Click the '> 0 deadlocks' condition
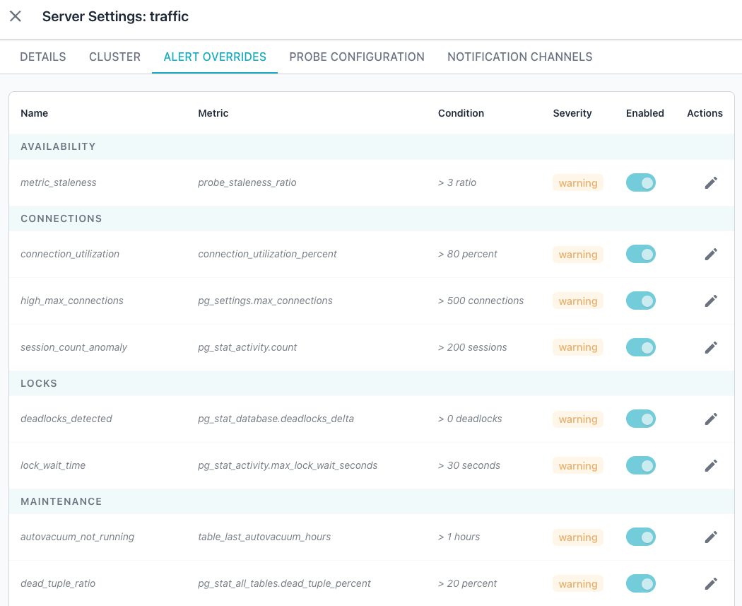This screenshot has width=742, height=606. (470, 419)
